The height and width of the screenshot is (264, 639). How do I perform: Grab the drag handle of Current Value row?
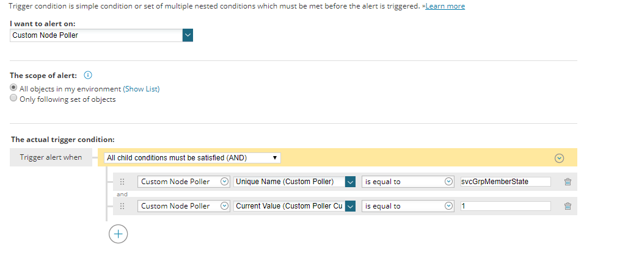(x=122, y=206)
